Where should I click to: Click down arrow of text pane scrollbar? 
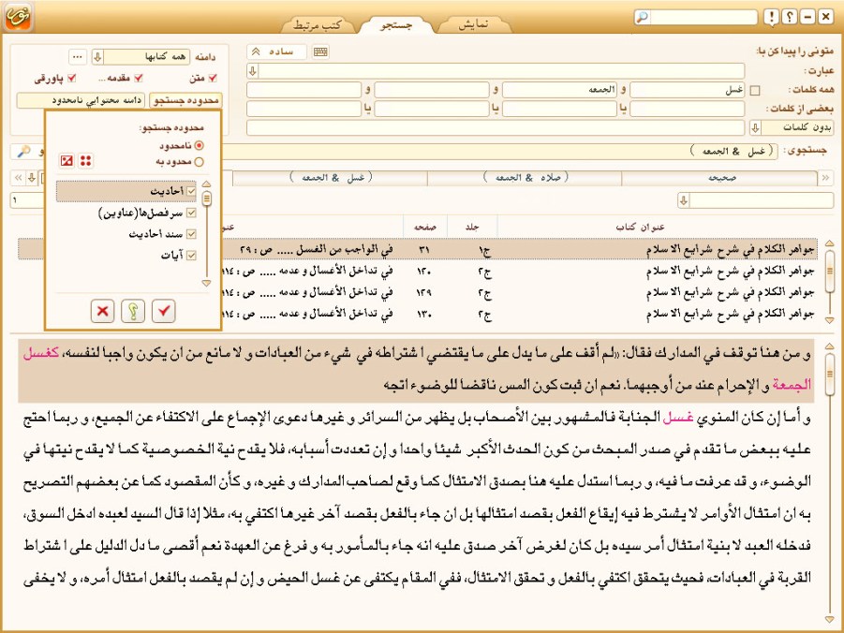(829, 620)
